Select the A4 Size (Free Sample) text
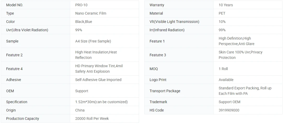 (93, 41)
